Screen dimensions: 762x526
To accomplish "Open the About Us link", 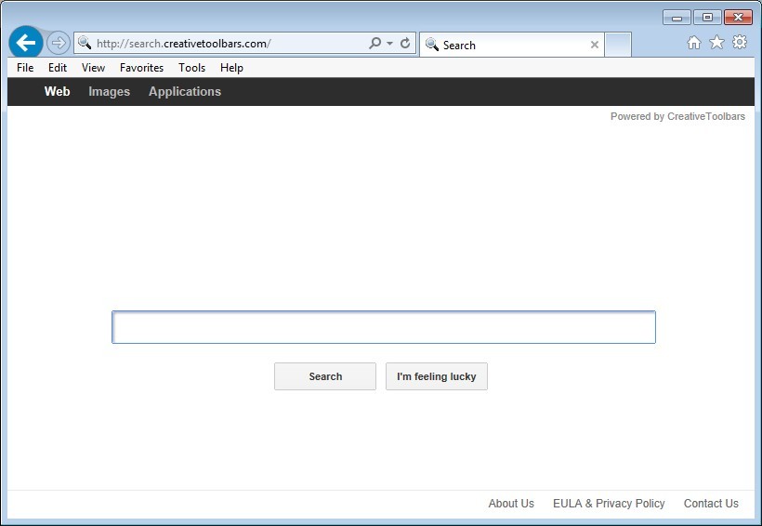I will tap(511, 503).
